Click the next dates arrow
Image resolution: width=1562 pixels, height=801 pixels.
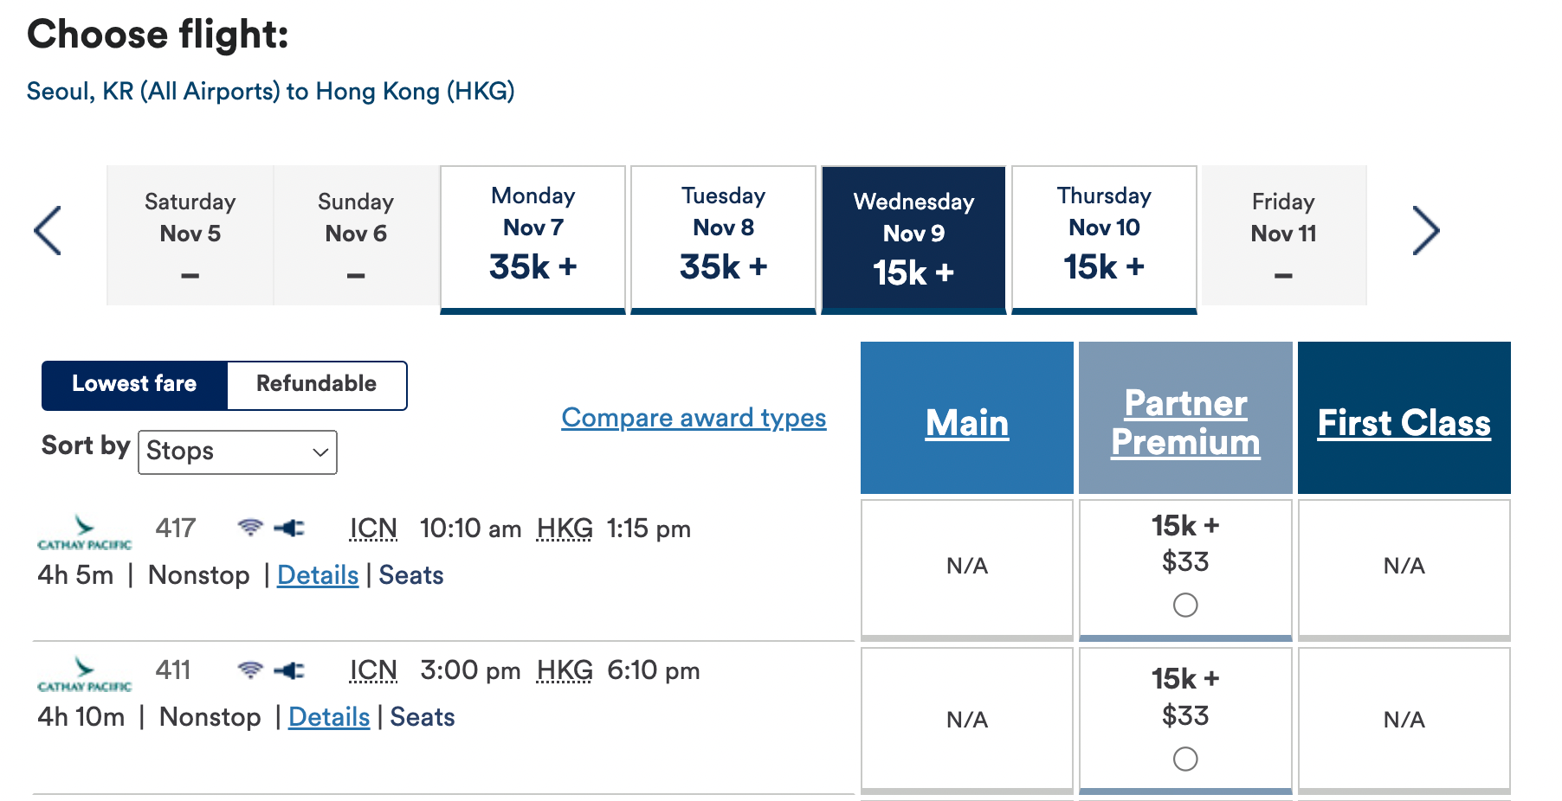coord(1425,231)
